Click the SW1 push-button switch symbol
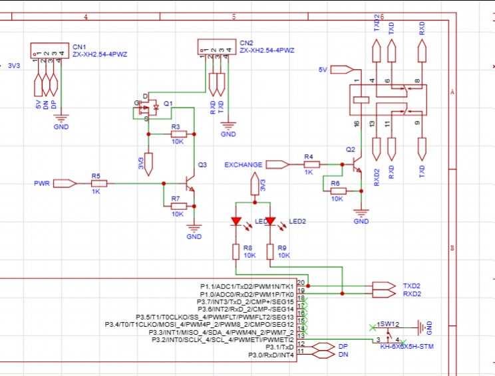This screenshot has width=495, height=376. (x=389, y=333)
